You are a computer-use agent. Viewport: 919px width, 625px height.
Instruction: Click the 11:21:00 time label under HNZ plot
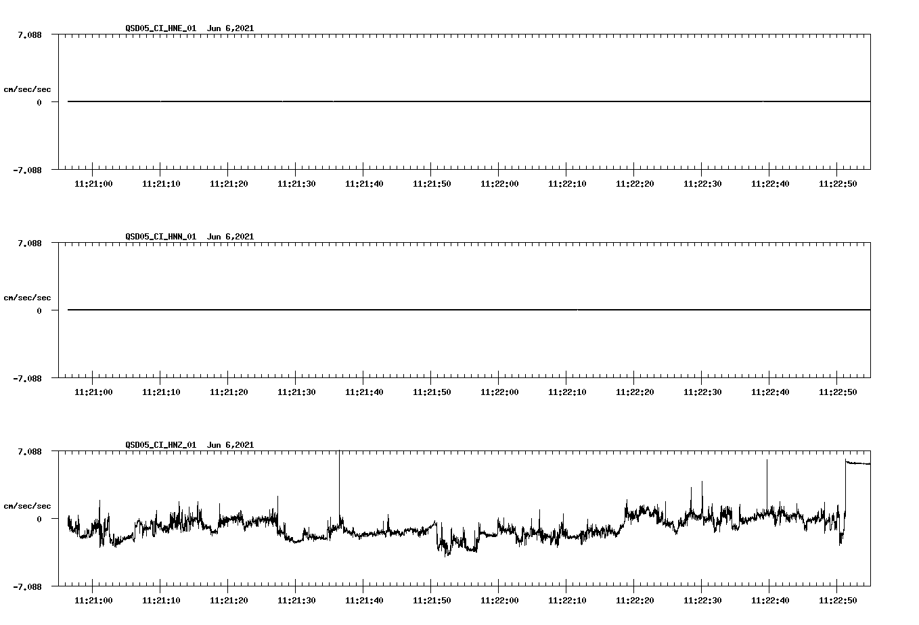point(93,601)
